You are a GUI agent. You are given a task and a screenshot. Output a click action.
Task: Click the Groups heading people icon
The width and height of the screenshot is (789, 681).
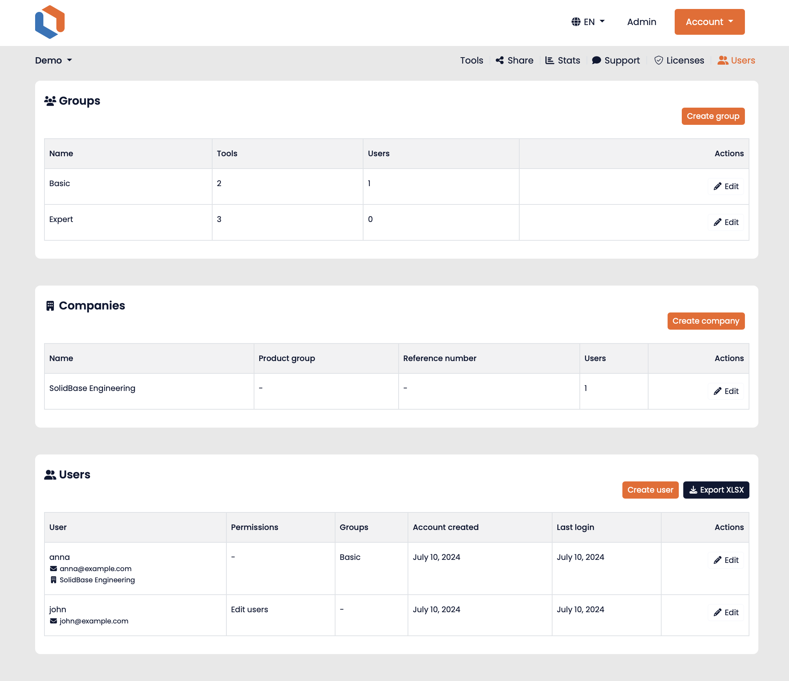pyautogui.click(x=50, y=101)
